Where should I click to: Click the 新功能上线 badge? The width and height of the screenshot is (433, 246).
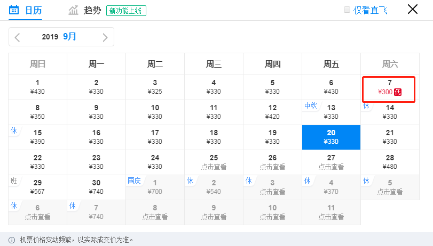pyautogui.click(x=126, y=11)
